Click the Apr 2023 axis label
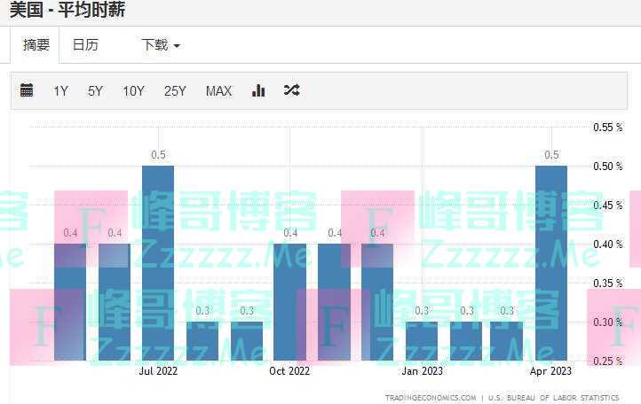641x404 pixels. pyautogui.click(x=550, y=371)
